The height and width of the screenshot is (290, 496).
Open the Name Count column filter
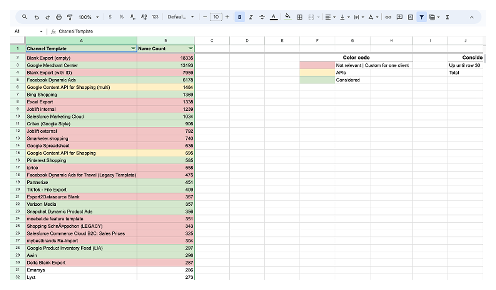(x=191, y=49)
